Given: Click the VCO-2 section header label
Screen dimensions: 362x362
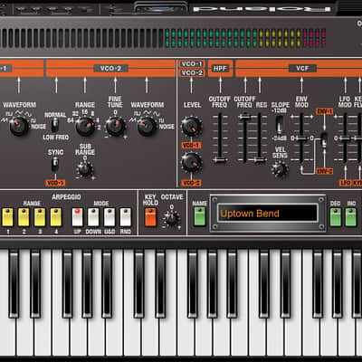Looking at the screenshot, I should (x=110, y=69).
